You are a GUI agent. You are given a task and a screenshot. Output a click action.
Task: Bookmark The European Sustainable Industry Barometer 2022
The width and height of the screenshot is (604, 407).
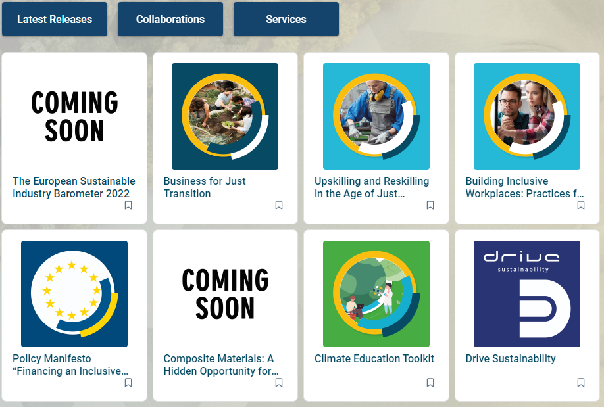point(128,205)
